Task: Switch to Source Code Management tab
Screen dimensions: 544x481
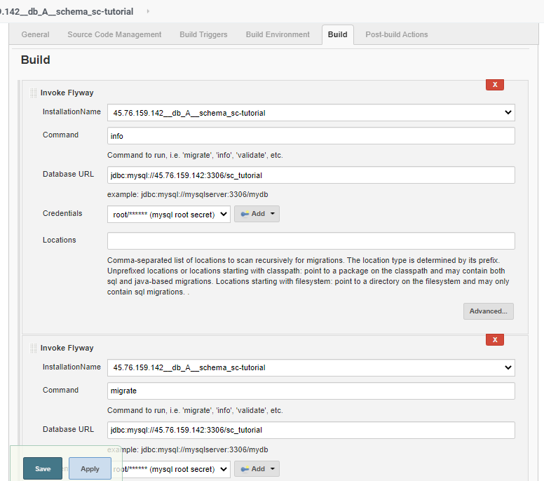Action: point(114,34)
